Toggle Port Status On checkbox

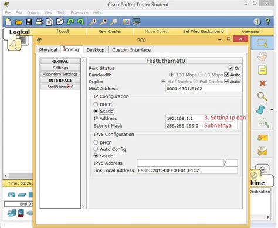tap(230, 68)
